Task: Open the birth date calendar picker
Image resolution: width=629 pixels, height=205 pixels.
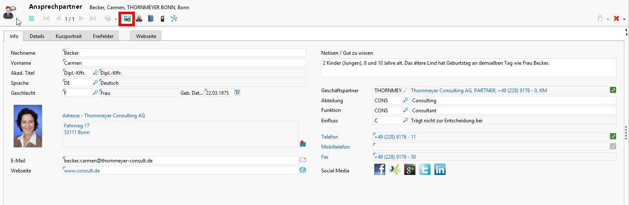Action: click(x=237, y=93)
